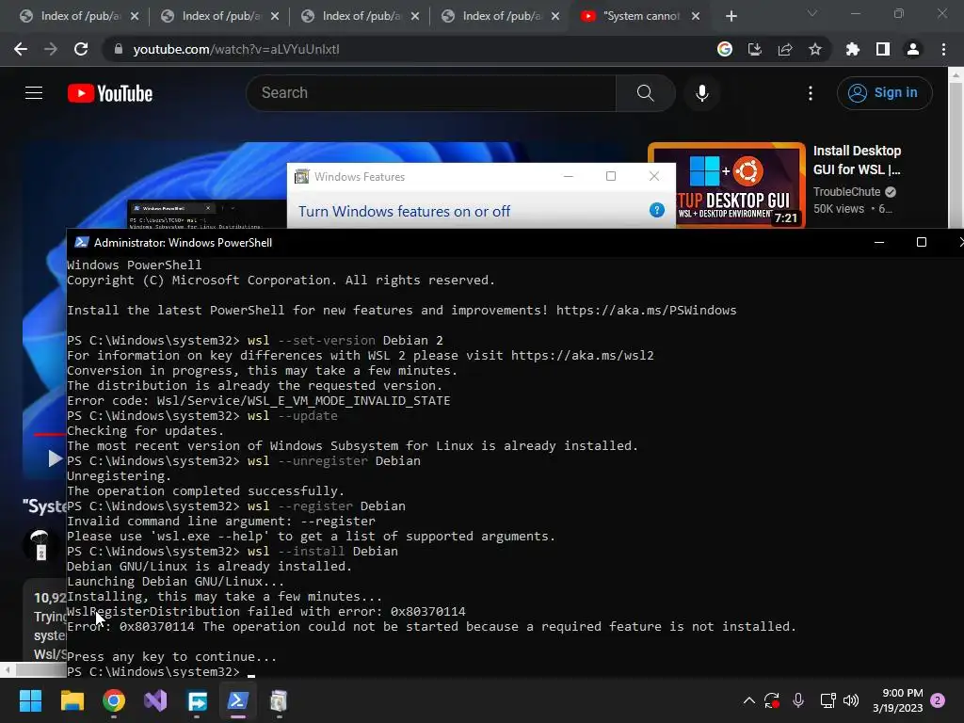Click the video red progress bar

[49, 434]
